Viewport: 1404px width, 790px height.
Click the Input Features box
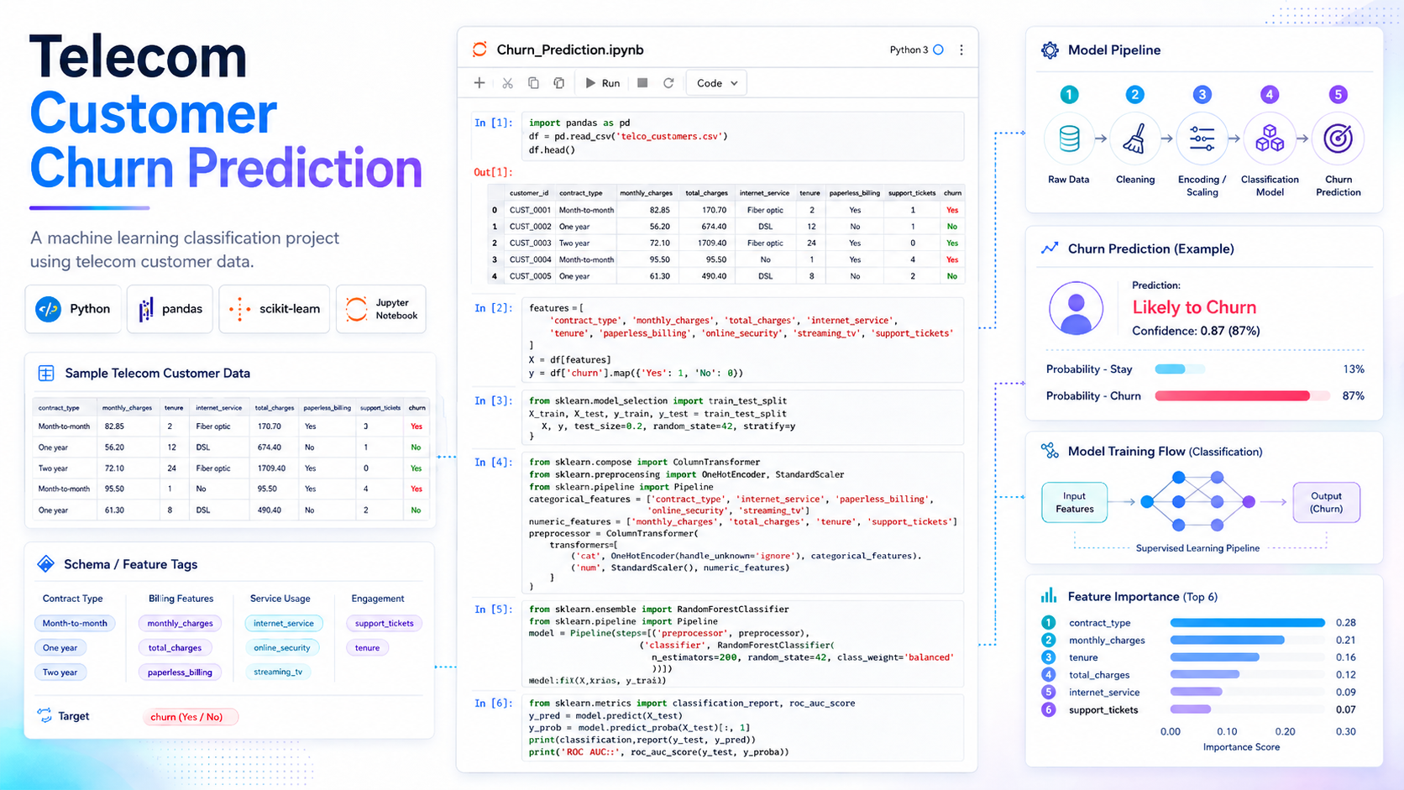(1075, 502)
